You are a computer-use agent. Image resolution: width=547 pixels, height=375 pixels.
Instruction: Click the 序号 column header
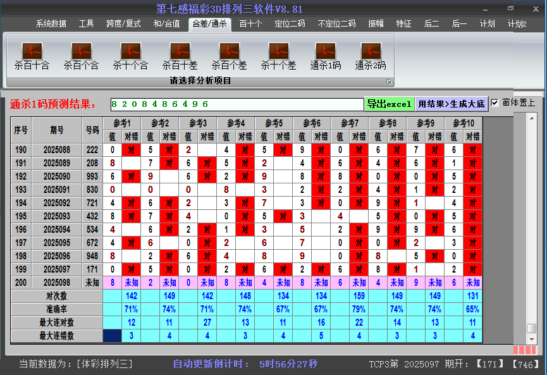pyautogui.click(x=21, y=130)
